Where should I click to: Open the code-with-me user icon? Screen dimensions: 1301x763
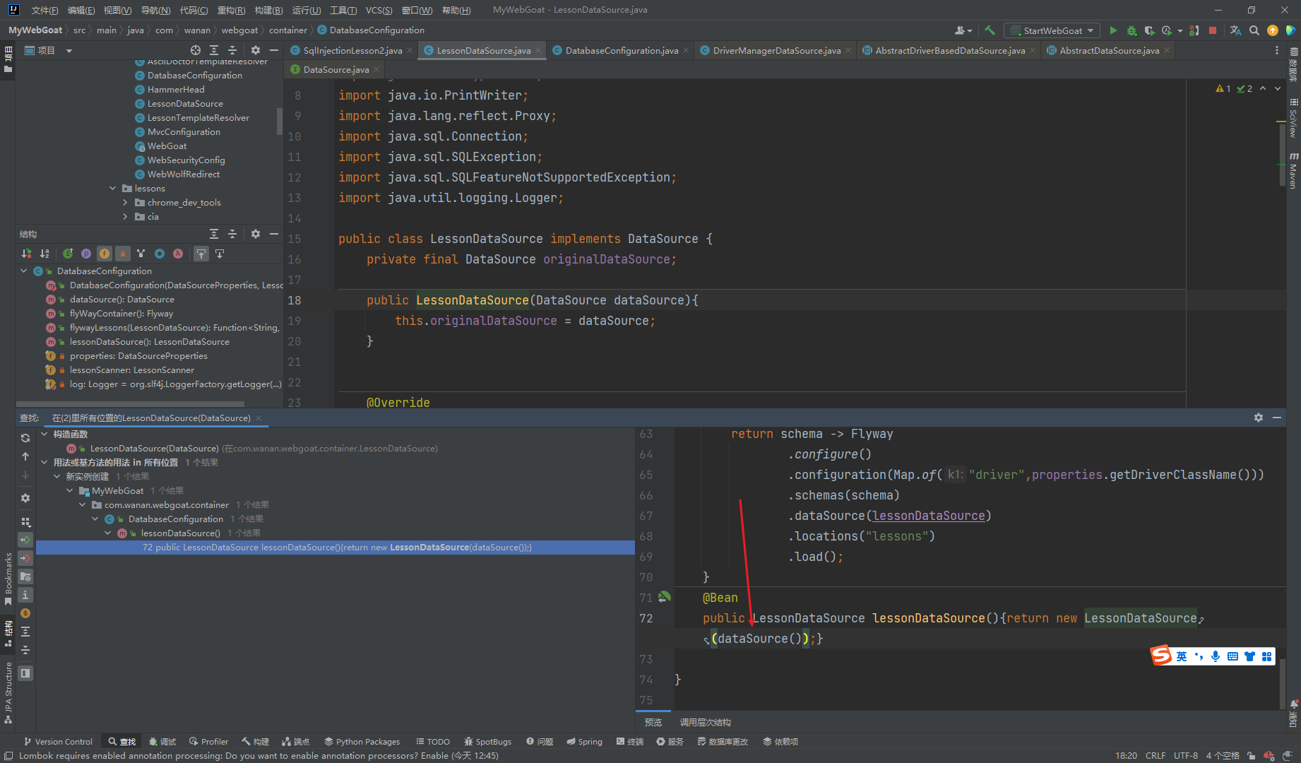(963, 30)
